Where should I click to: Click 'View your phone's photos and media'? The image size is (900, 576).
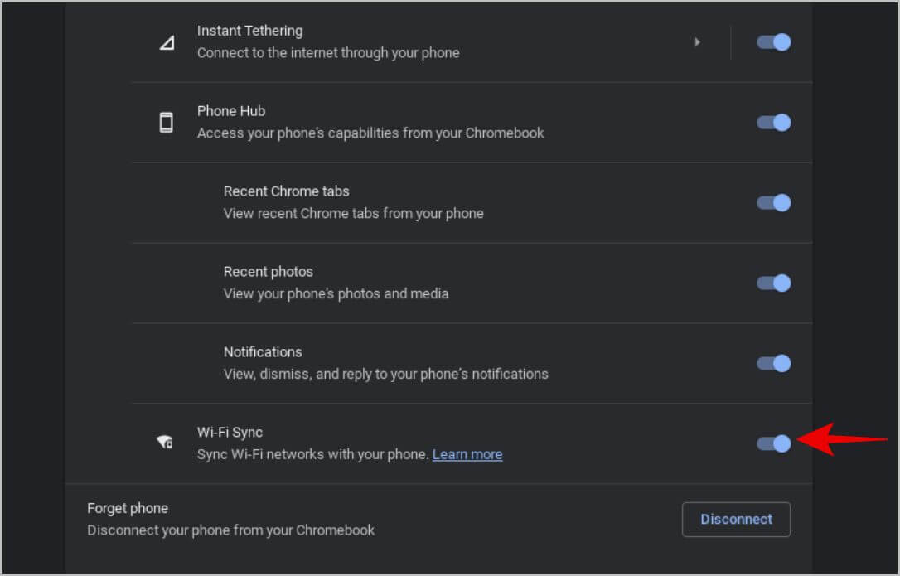[336, 294]
